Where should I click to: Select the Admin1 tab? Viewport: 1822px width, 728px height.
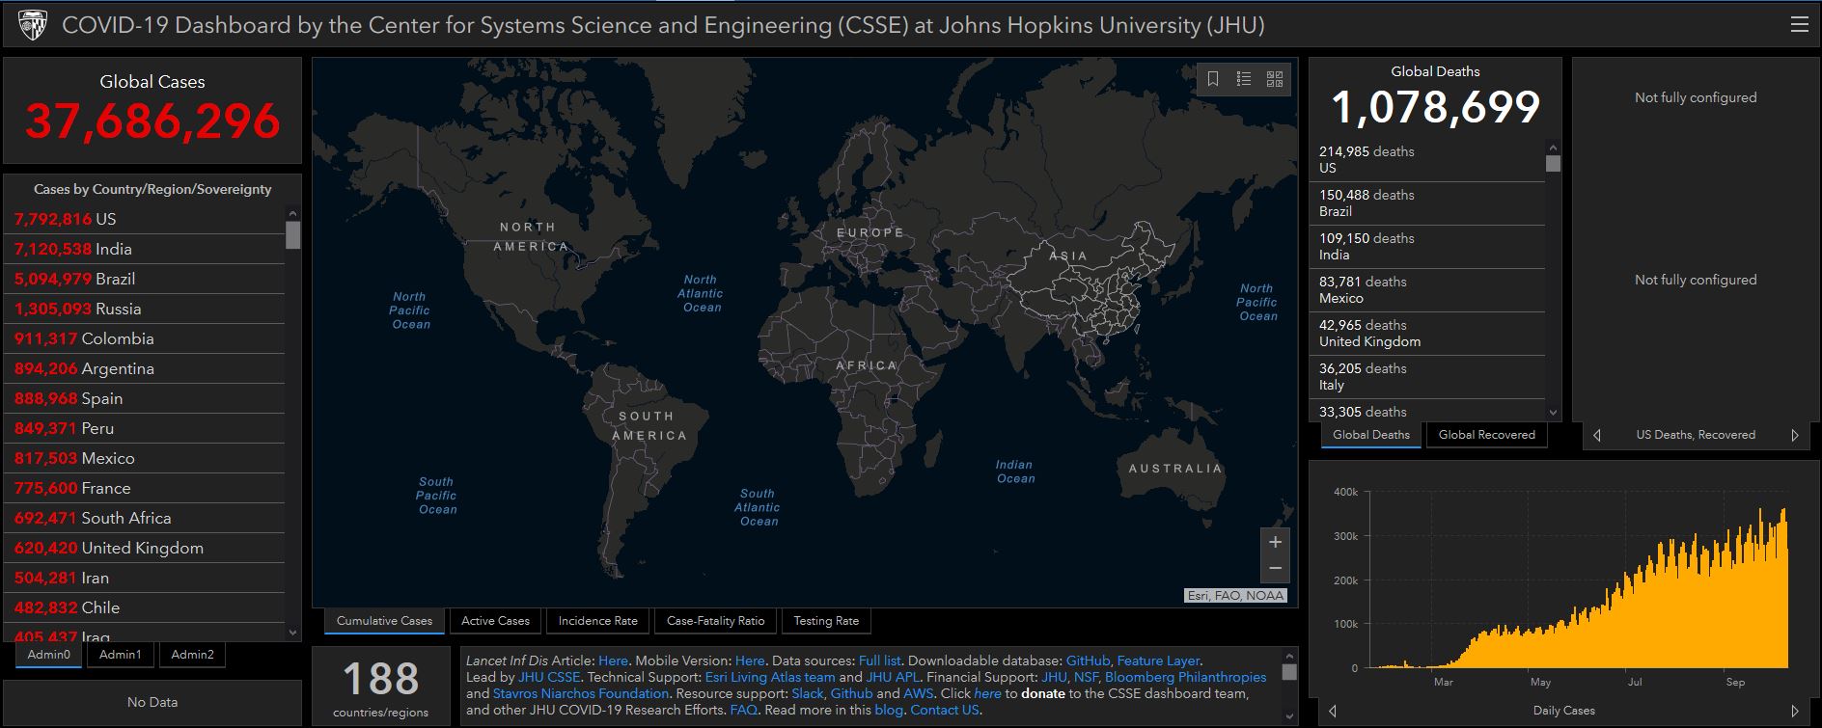120,655
